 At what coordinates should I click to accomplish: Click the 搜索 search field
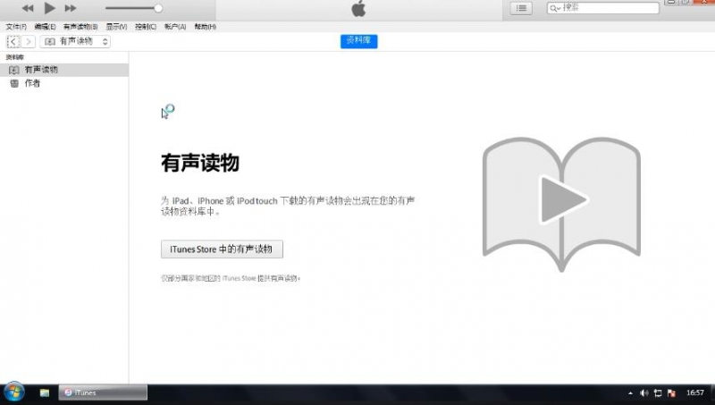(602, 8)
